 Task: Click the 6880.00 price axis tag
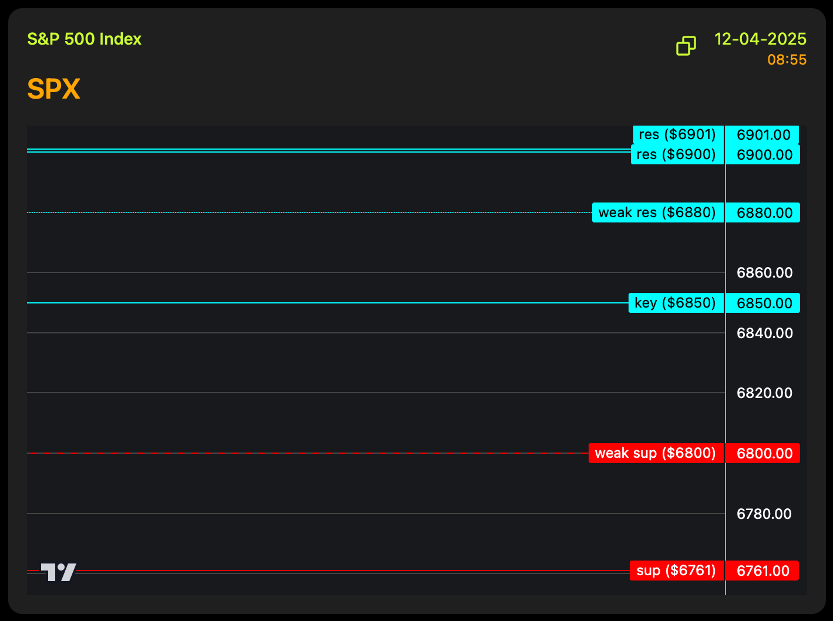pos(764,212)
